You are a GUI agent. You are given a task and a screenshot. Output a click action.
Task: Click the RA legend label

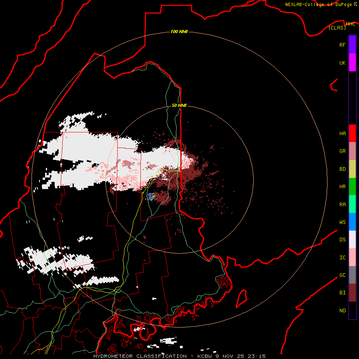pyautogui.click(x=342, y=204)
